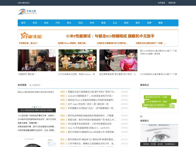Open 消费 navigation item
Image resolution: width=196 pixels, height=147 pixels.
point(149,23)
